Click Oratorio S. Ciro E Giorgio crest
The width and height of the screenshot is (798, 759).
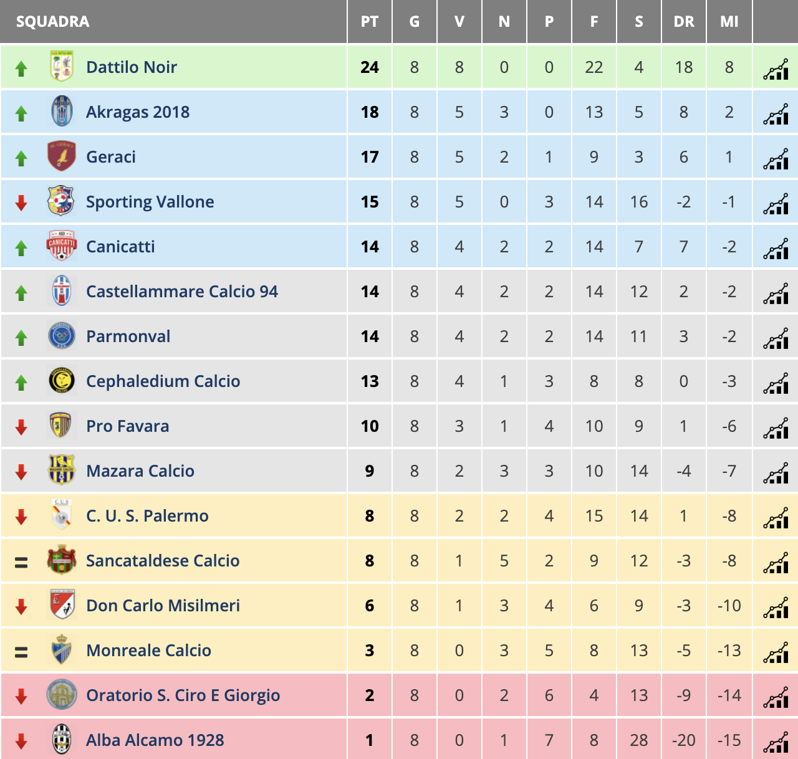click(x=62, y=695)
